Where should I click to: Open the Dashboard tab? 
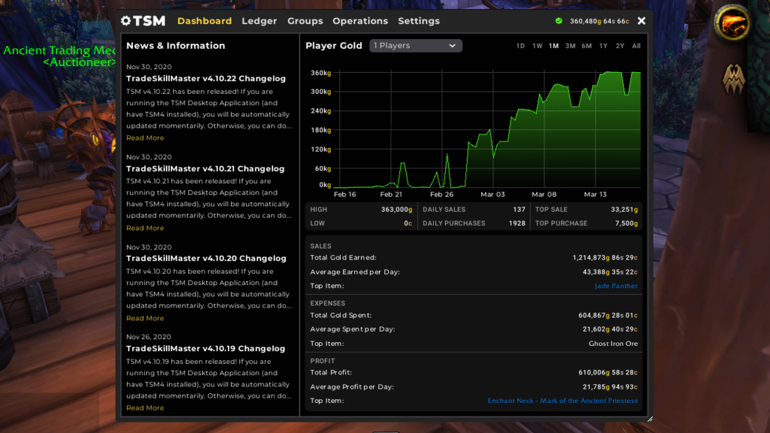click(x=205, y=21)
